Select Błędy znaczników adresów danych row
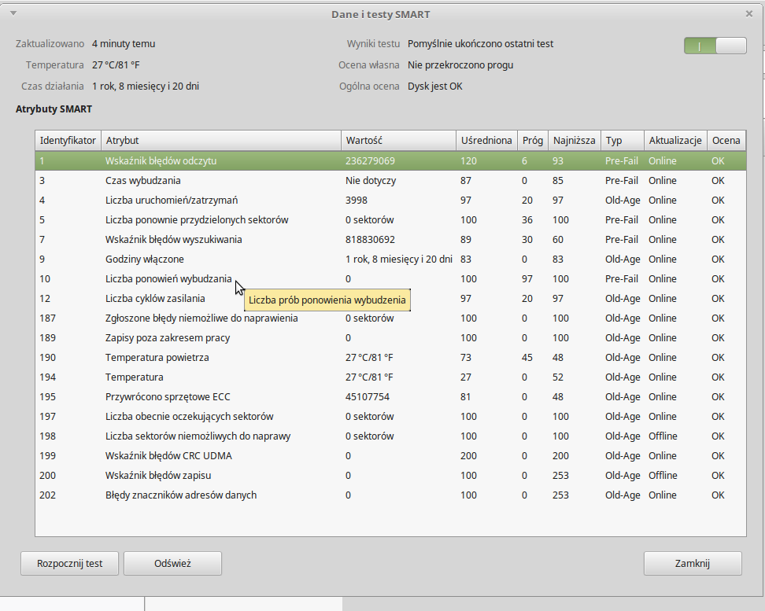The image size is (765, 611). (x=390, y=495)
